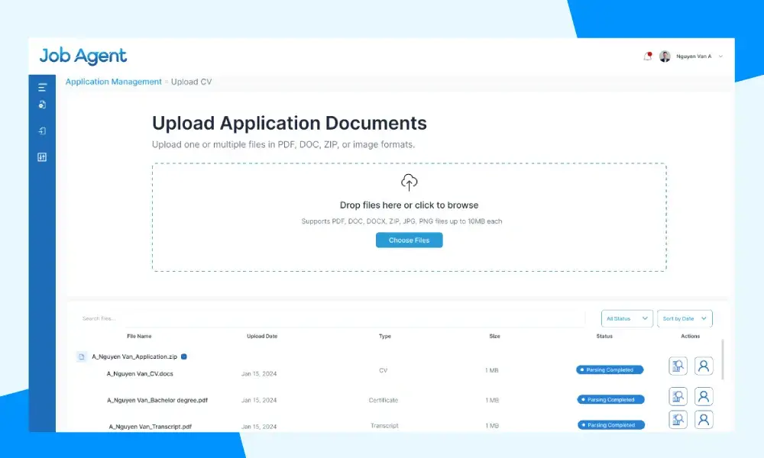Toggle the blue square beside Application.zip
This screenshot has height=458, width=764.
[183, 356]
